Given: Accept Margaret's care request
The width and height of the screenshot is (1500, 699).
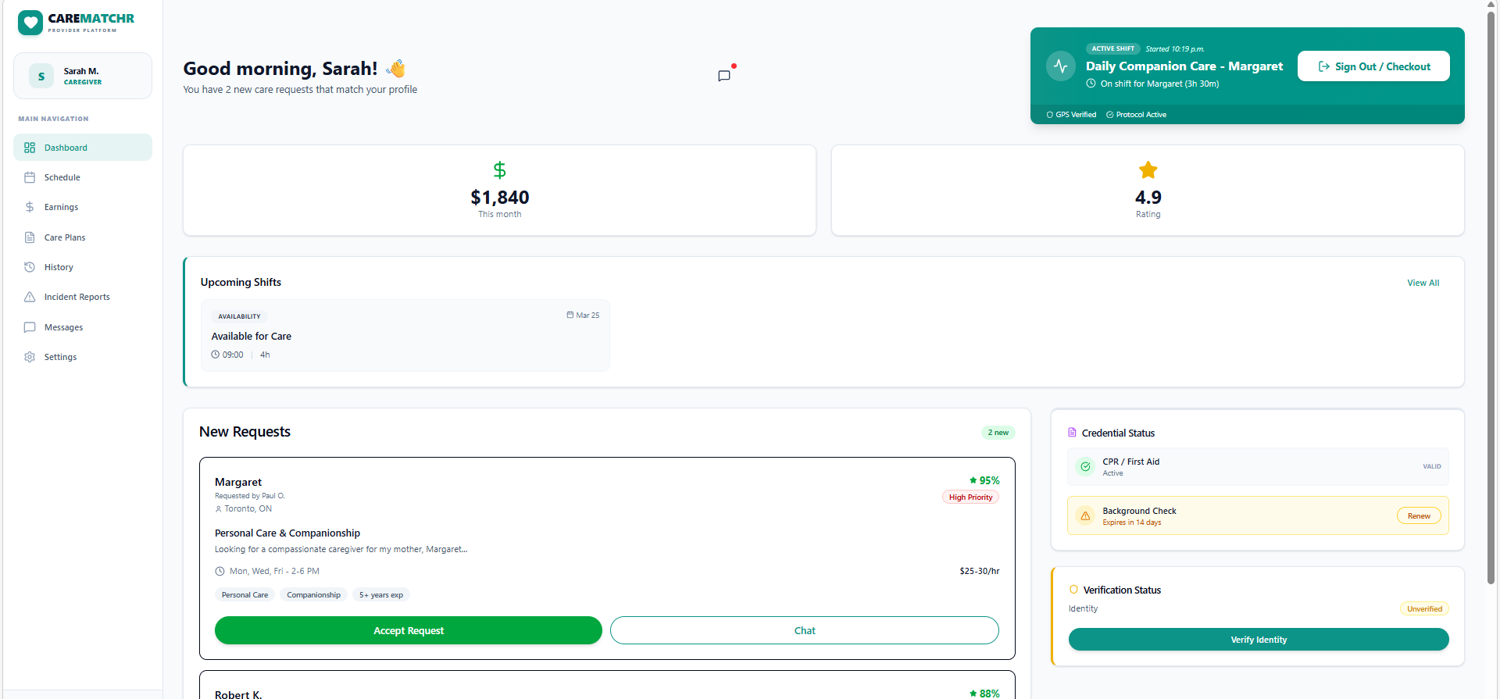Looking at the screenshot, I should click(x=409, y=630).
